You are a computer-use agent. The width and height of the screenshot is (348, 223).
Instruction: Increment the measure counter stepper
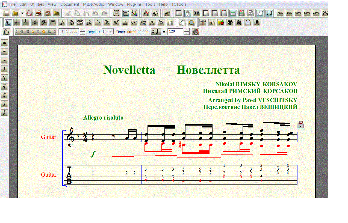[x=82, y=30]
